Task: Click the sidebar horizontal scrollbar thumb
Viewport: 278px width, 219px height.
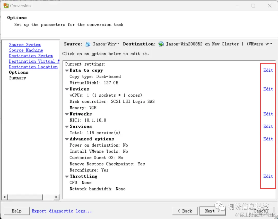Action: pos(25,197)
